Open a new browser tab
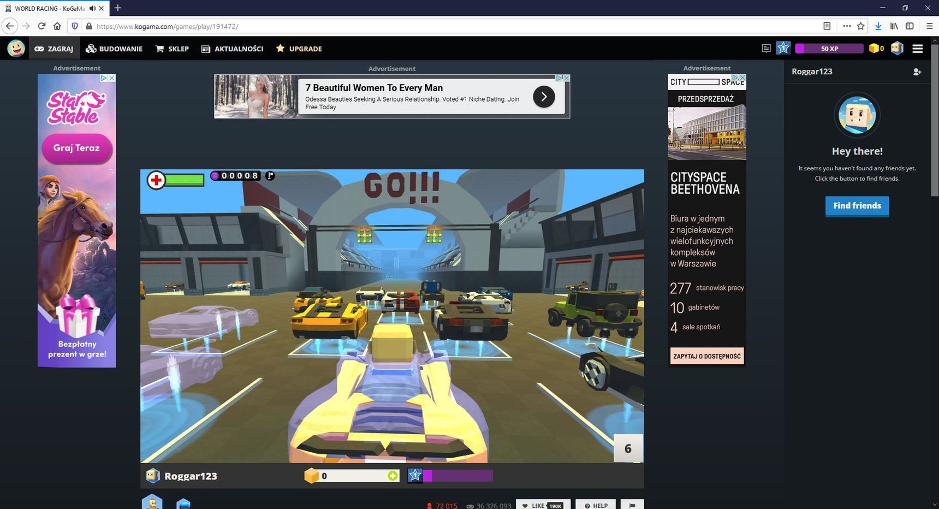 [118, 8]
